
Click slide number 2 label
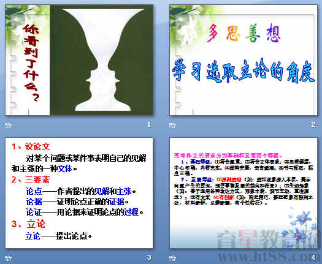pyautogui.click(x=313, y=124)
